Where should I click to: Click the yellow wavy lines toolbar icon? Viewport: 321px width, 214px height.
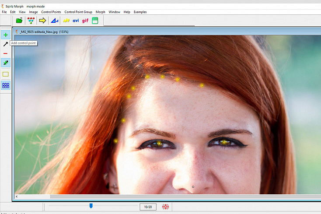pos(66,21)
